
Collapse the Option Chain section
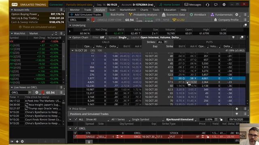pos(70,37)
